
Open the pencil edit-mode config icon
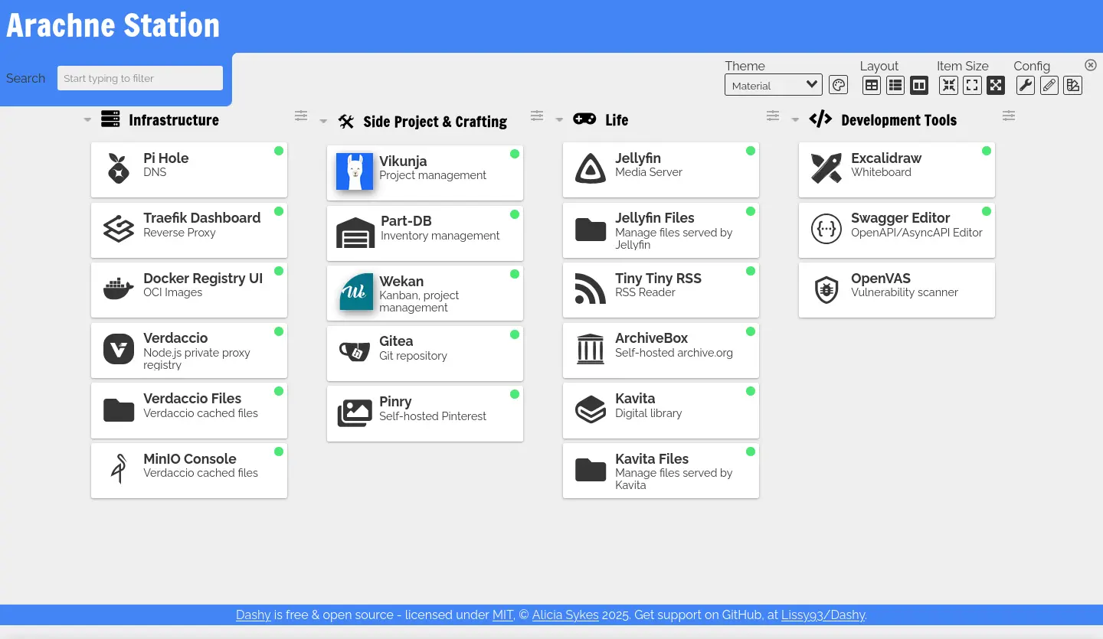(1049, 85)
